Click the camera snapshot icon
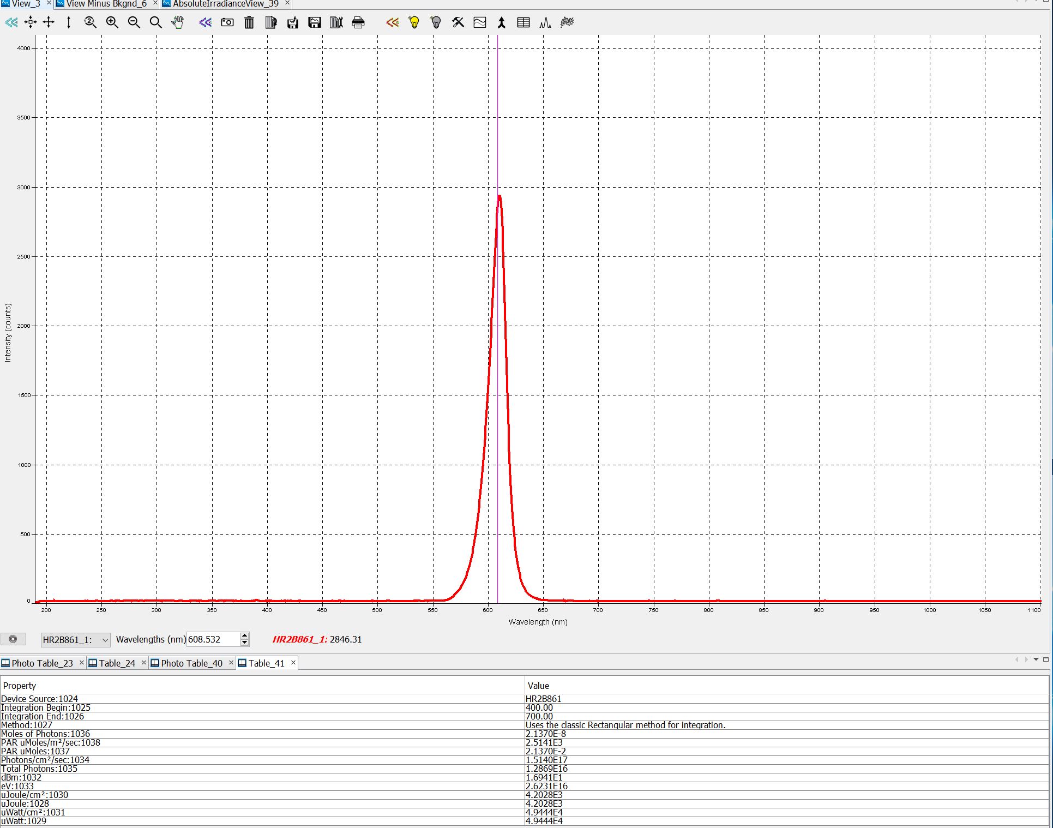Image resolution: width=1053 pixels, height=828 pixels. [227, 22]
